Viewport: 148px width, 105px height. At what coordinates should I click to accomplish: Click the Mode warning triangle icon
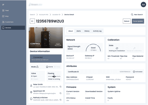click(38, 67)
